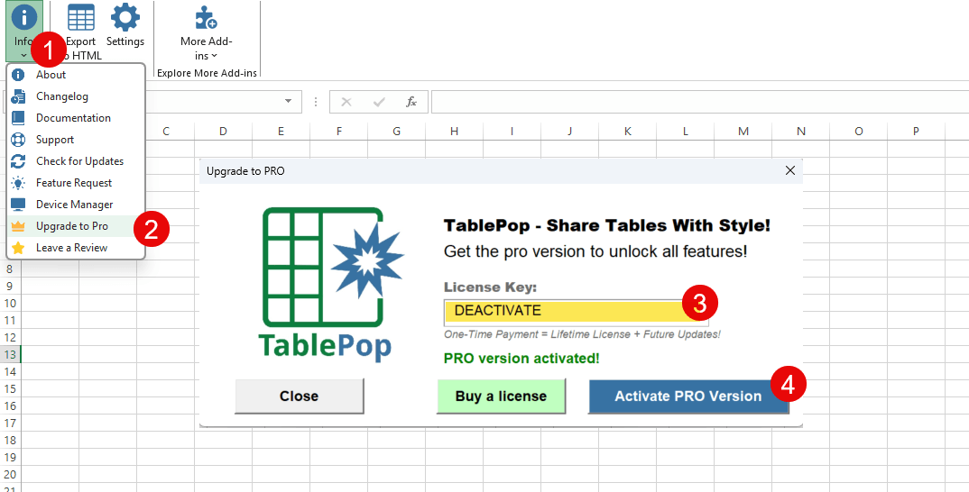The height and width of the screenshot is (492, 969).
Task: Expand the Name Box dropdown arrow
Action: pyautogui.click(x=289, y=102)
